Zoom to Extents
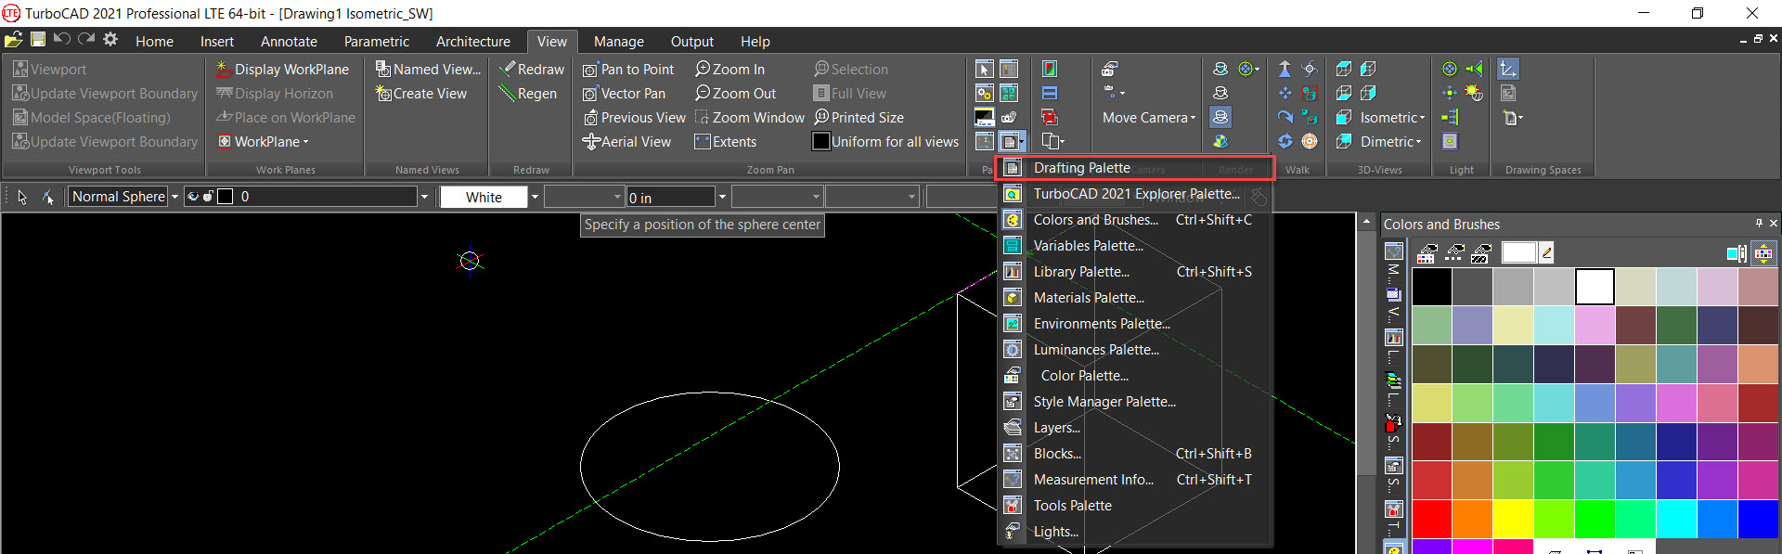 pos(725,141)
